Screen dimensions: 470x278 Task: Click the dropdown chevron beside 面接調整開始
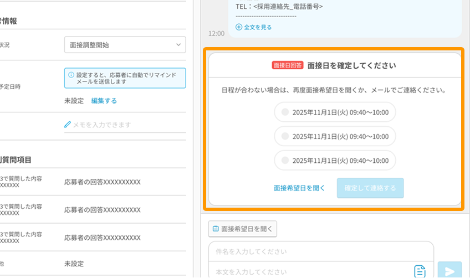[x=178, y=45]
